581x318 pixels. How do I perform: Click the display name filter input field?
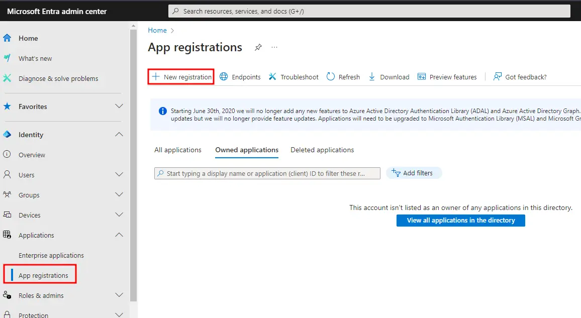coord(267,173)
